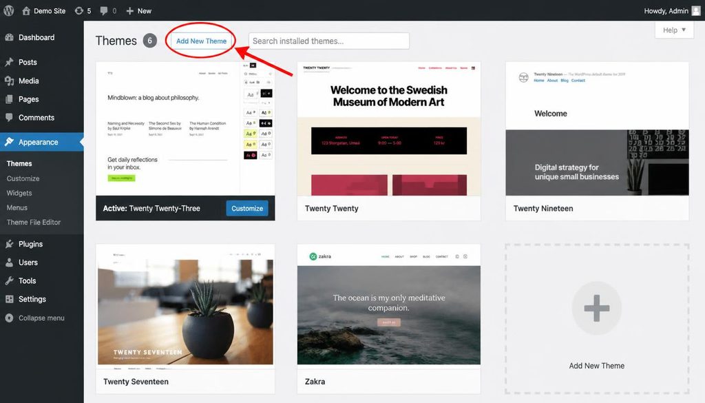Open the Pages menu

point(28,99)
